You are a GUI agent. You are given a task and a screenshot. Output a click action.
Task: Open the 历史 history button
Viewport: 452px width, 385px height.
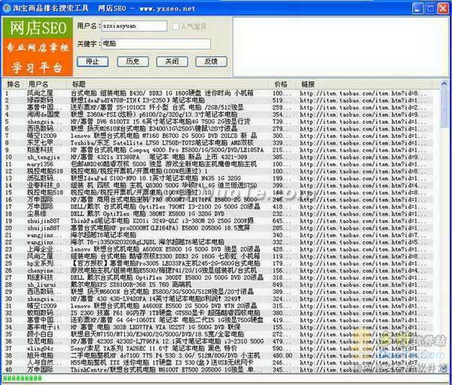(x=133, y=62)
